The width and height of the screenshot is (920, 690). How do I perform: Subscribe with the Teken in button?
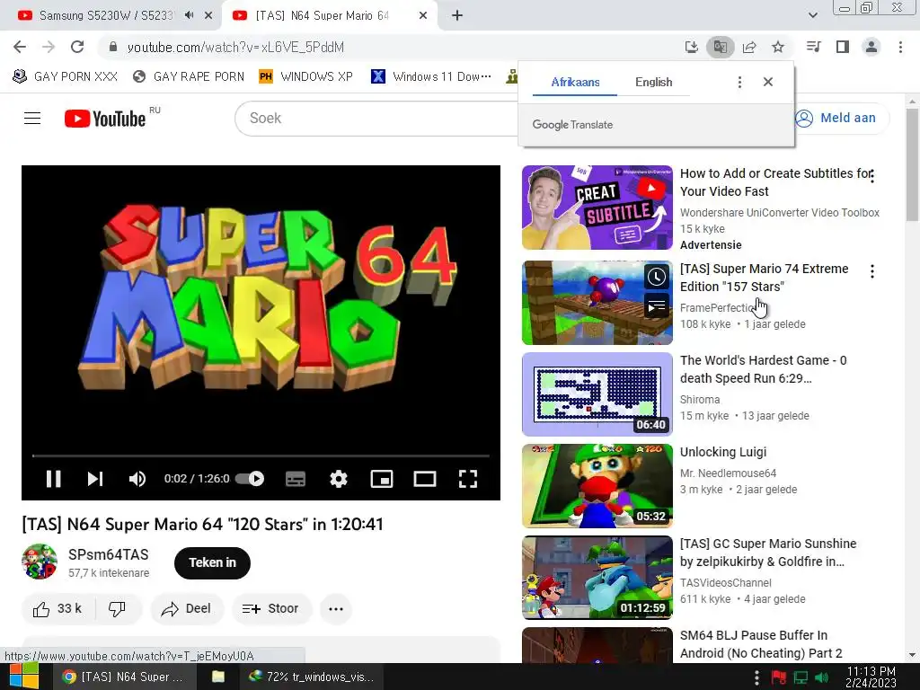pyautogui.click(x=212, y=562)
